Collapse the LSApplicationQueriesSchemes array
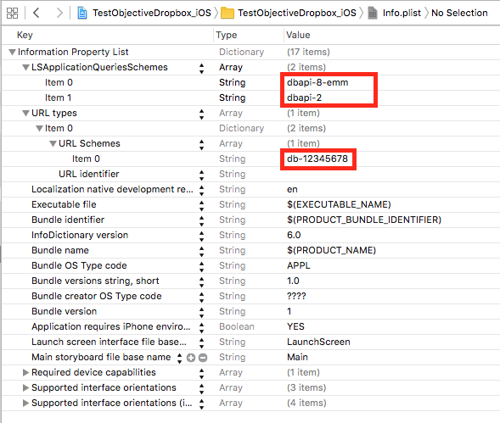This screenshot has width=500, height=423. tap(25, 67)
